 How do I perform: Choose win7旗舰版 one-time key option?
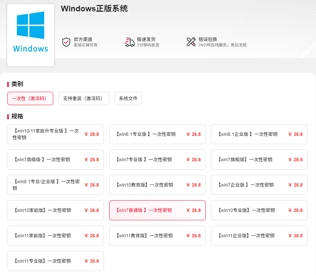pyautogui.click(x=259, y=160)
